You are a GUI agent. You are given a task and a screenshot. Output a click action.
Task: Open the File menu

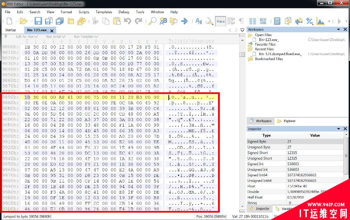(8, 12)
